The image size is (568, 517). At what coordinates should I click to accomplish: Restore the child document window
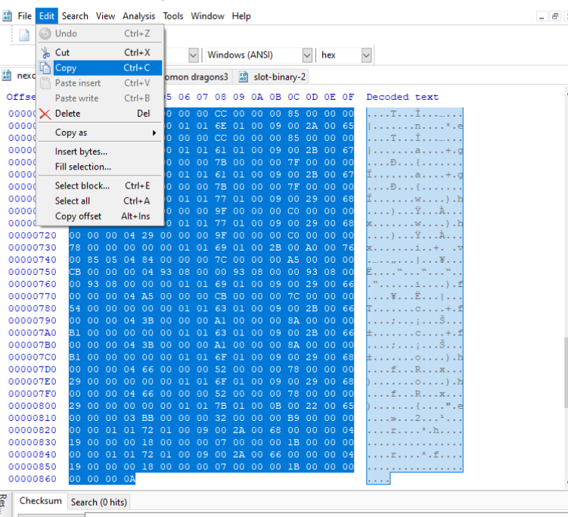(555, 17)
